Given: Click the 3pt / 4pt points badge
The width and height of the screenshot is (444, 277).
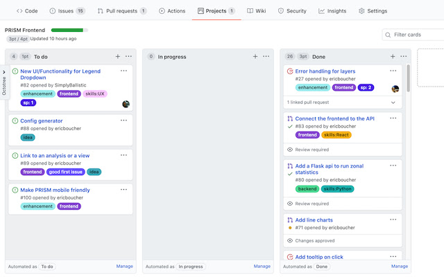Looking at the screenshot, I should (18, 39).
